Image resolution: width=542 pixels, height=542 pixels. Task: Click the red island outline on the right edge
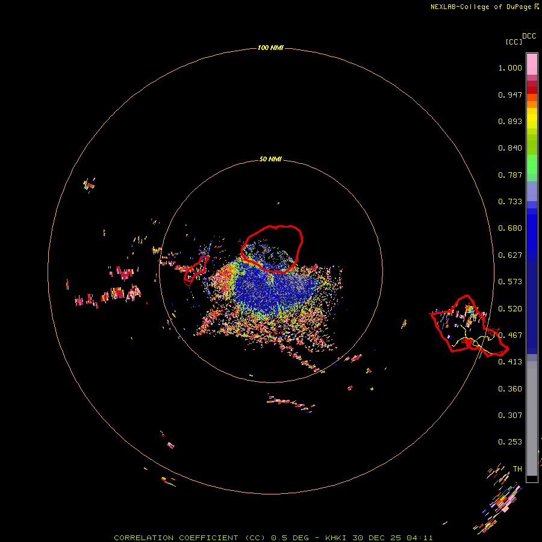tap(469, 326)
